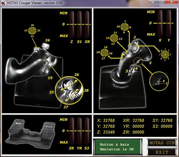Click the Z axis bar

tap(72, 24)
